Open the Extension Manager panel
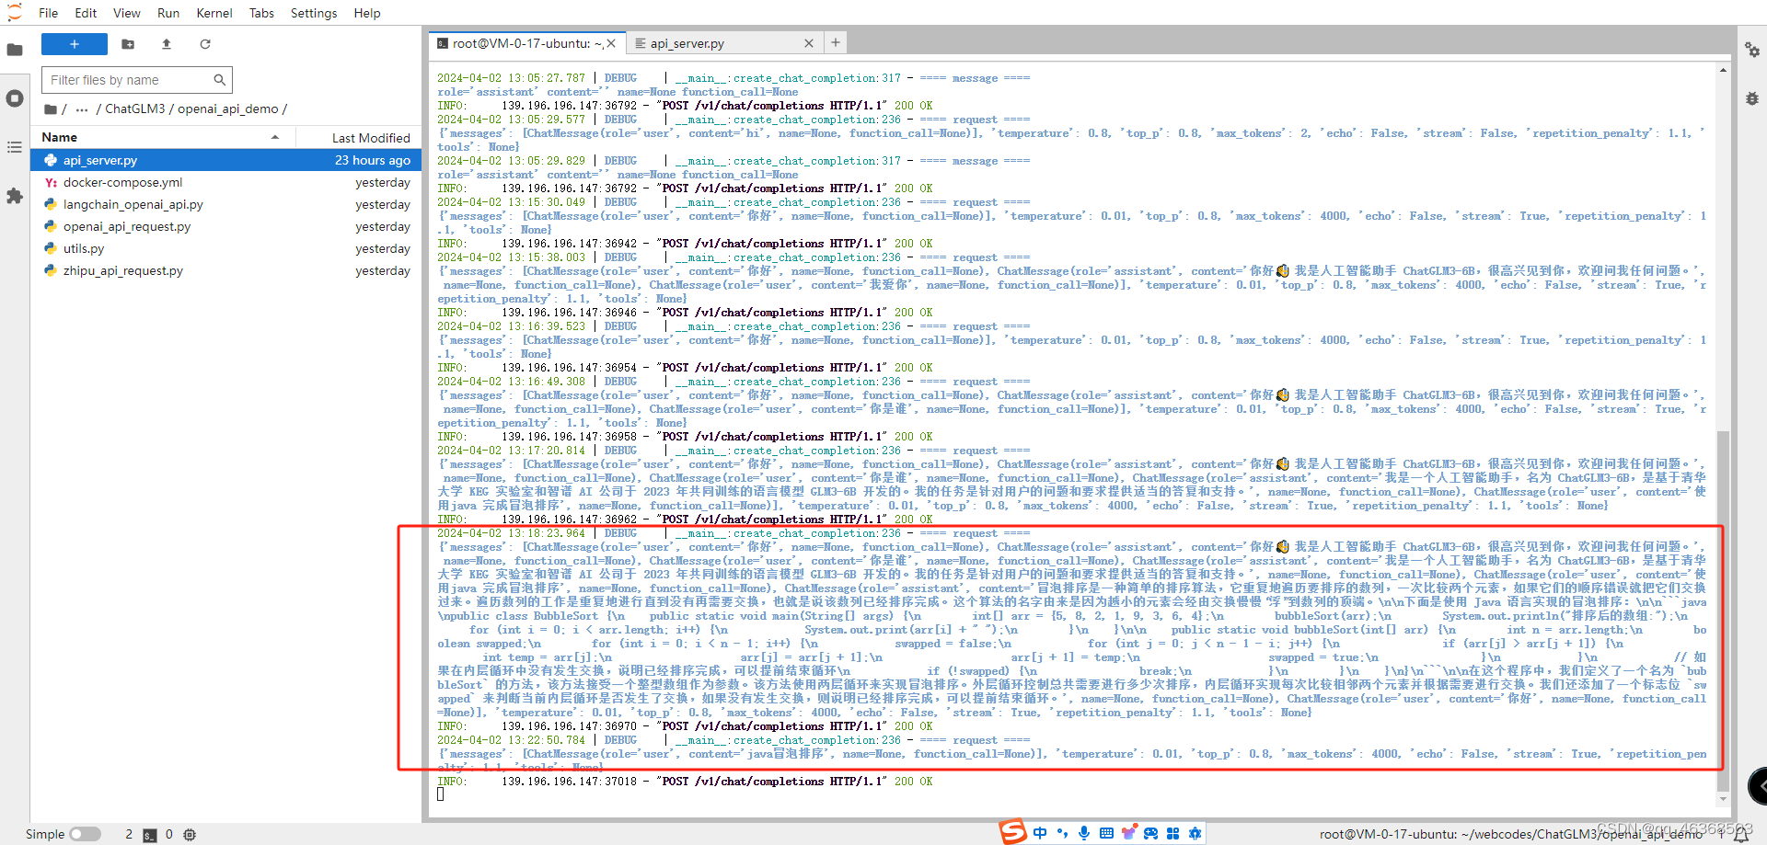Viewport: 1767px width, 845px height. [15, 196]
